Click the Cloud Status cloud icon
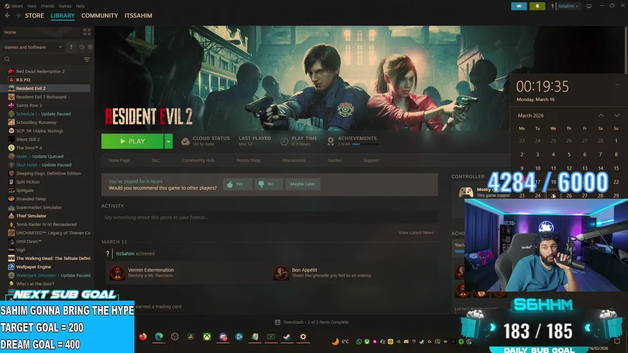 185,142
